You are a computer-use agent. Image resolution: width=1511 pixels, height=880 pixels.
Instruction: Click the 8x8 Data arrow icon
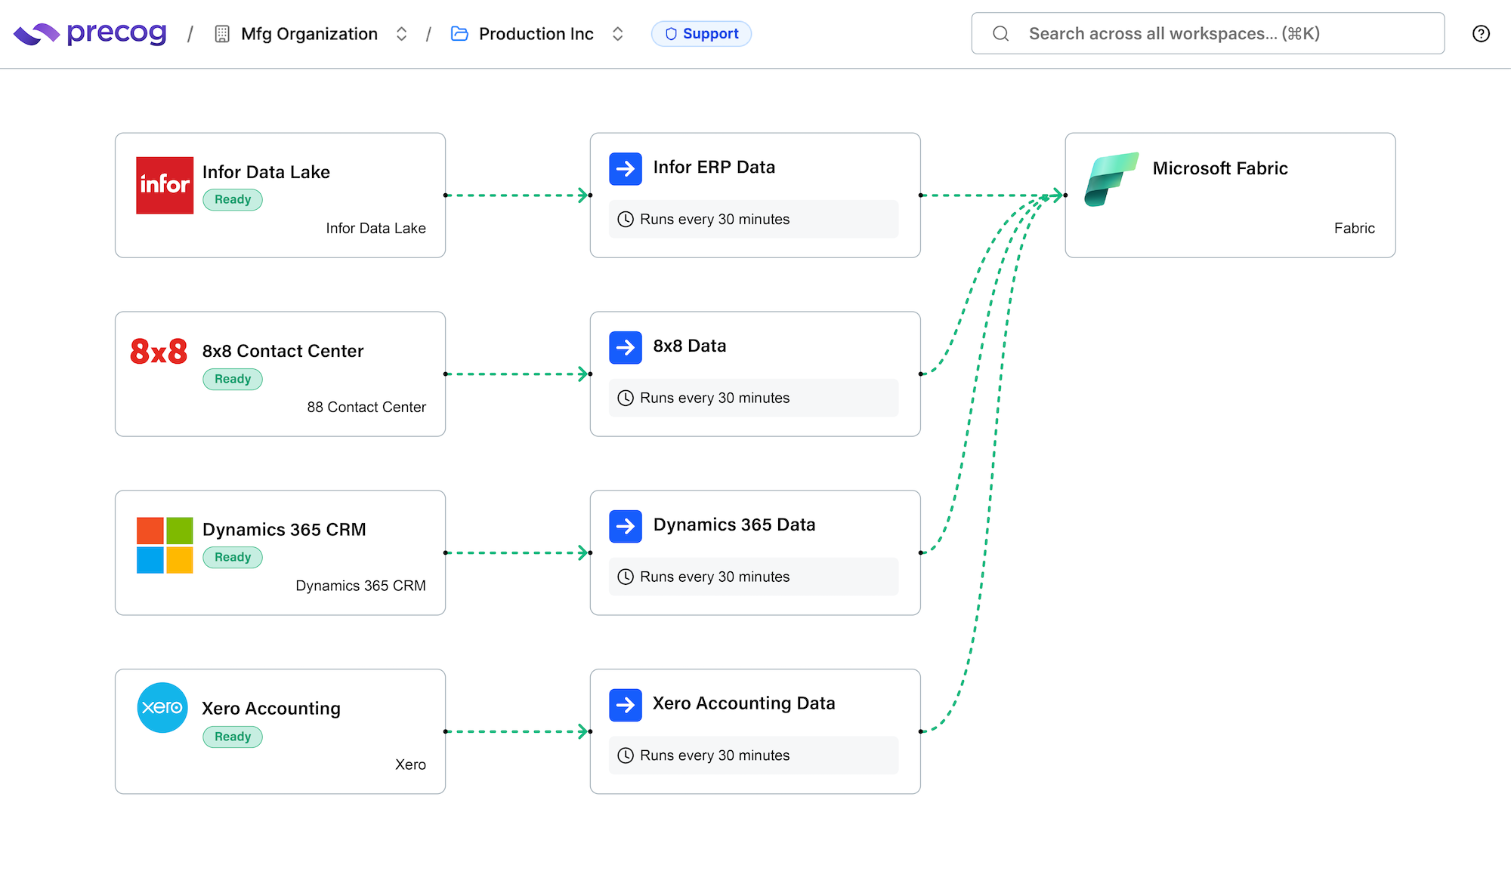coord(626,347)
